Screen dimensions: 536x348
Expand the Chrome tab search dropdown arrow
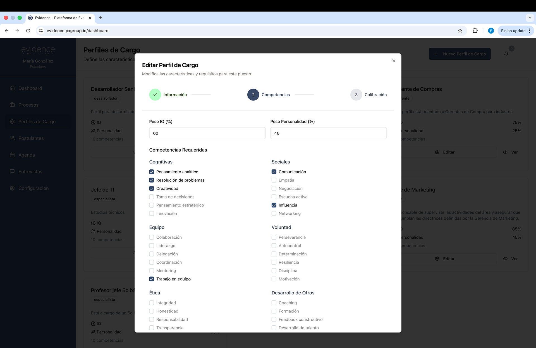point(530,18)
